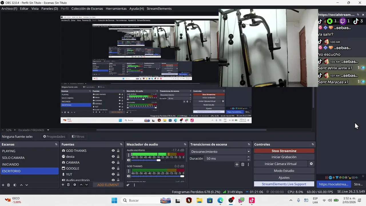The image size is (366, 206).
Task: Click the ADD ELEMENT button
Action: pos(108,185)
